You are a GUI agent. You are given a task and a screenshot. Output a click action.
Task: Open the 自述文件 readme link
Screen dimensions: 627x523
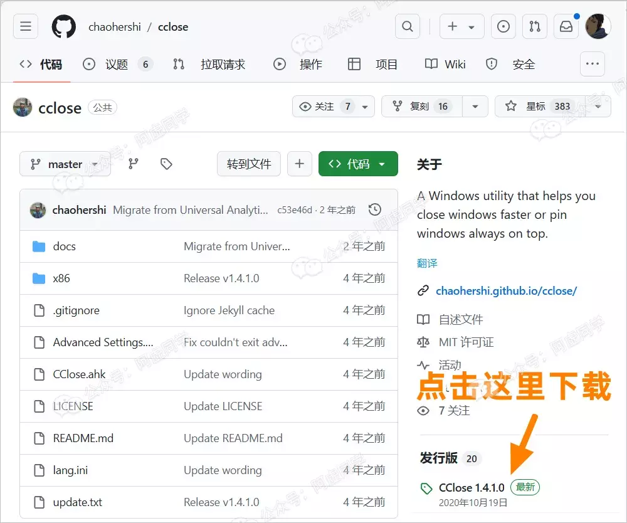pos(461,319)
